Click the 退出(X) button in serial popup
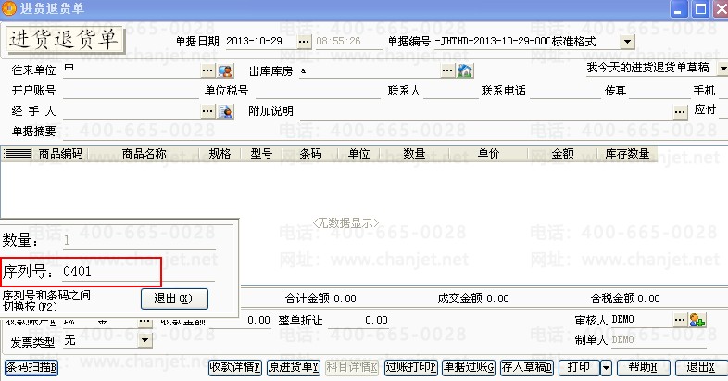This screenshot has height=381, width=728. (x=174, y=298)
